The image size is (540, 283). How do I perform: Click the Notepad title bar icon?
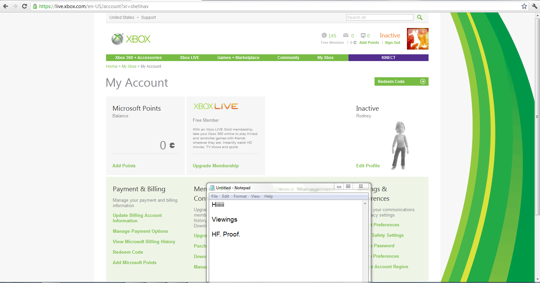tap(212, 188)
